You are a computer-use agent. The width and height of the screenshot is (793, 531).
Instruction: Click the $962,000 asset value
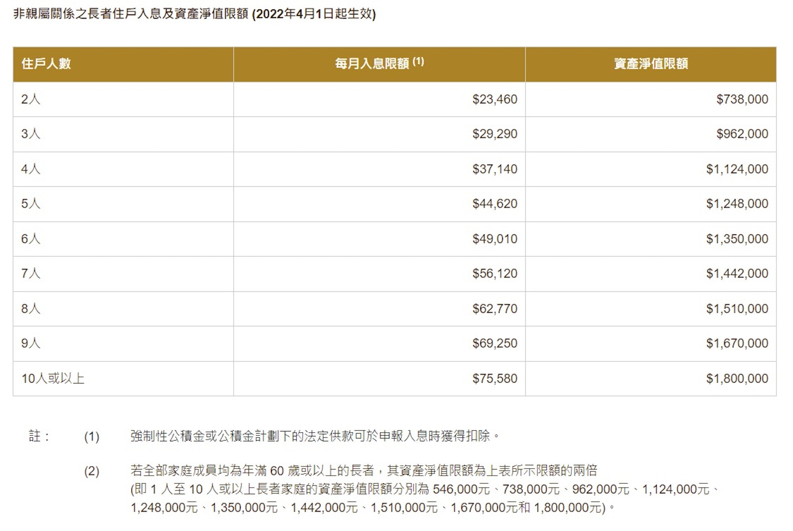[x=742, y=134]
